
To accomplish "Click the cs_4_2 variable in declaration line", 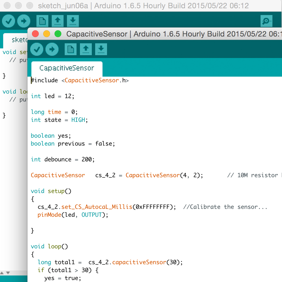I will [x=105, y=175].
